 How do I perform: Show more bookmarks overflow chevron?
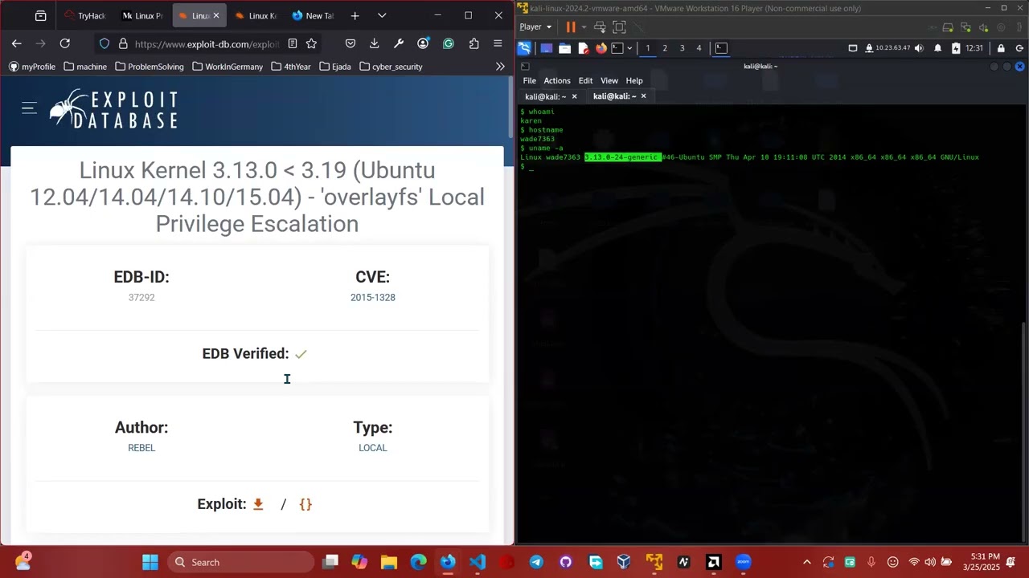click(500, 67)
